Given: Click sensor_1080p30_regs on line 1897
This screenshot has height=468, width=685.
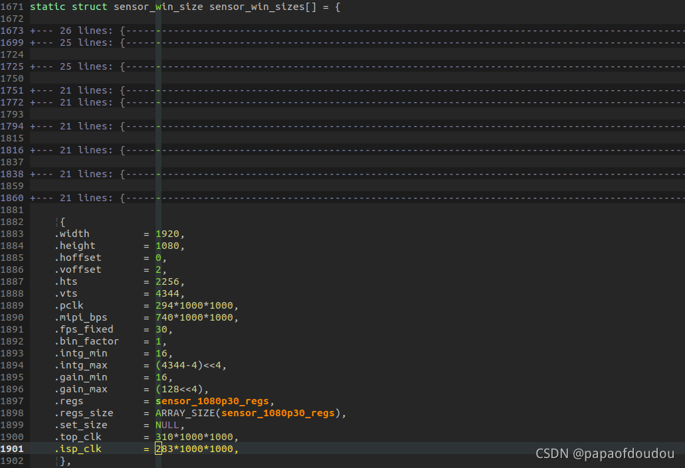Looking at the screenshot, I should (212, 401).
